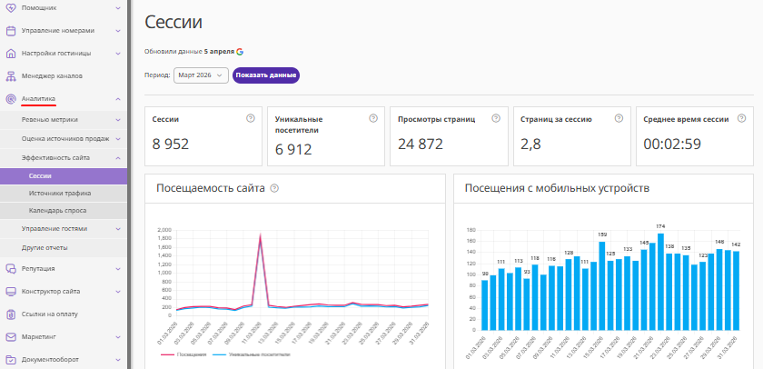The width and height of the screenshot is (763, 369).
Task: Open help tooltip icon on Сессии card
Action: pos(250,118)
